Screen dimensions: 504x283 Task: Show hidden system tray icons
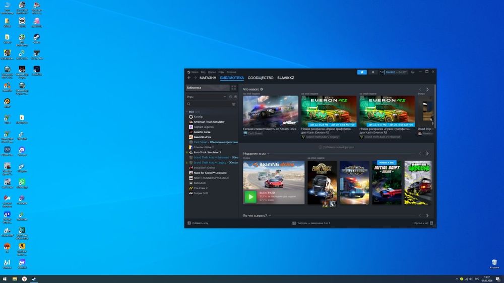[x=457, y=279]
